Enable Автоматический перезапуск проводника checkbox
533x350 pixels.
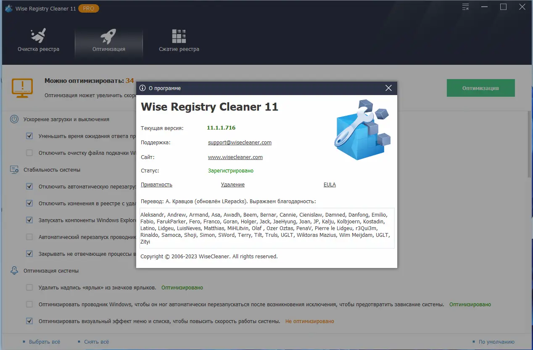pos(29,237)
